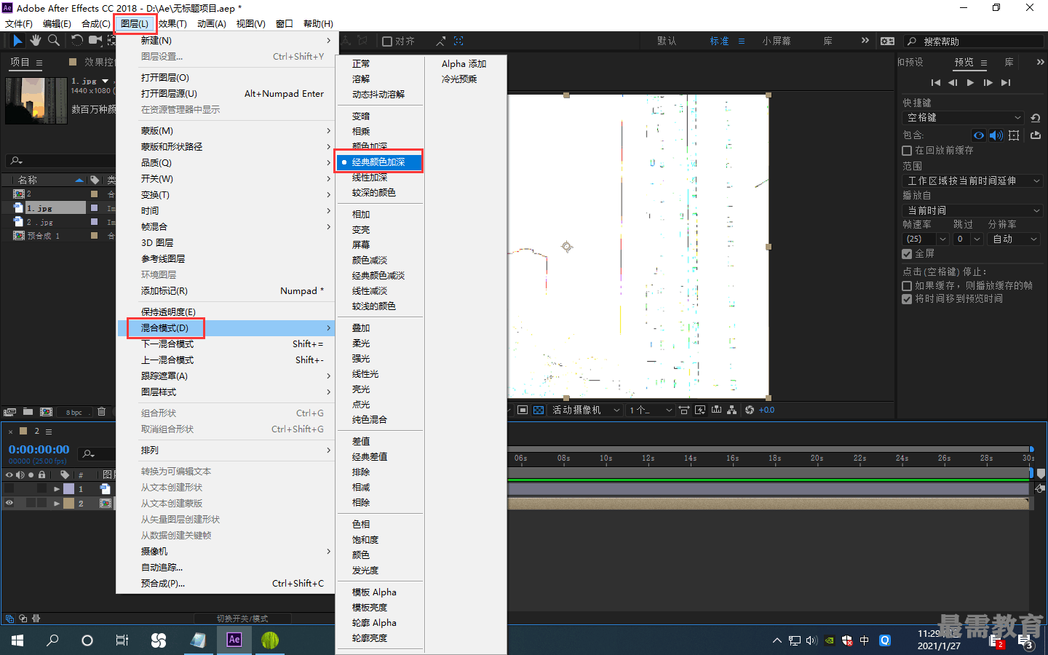Select the Hand tool
Viewport: 1048px width, 655px height.
tap(36, 41)
